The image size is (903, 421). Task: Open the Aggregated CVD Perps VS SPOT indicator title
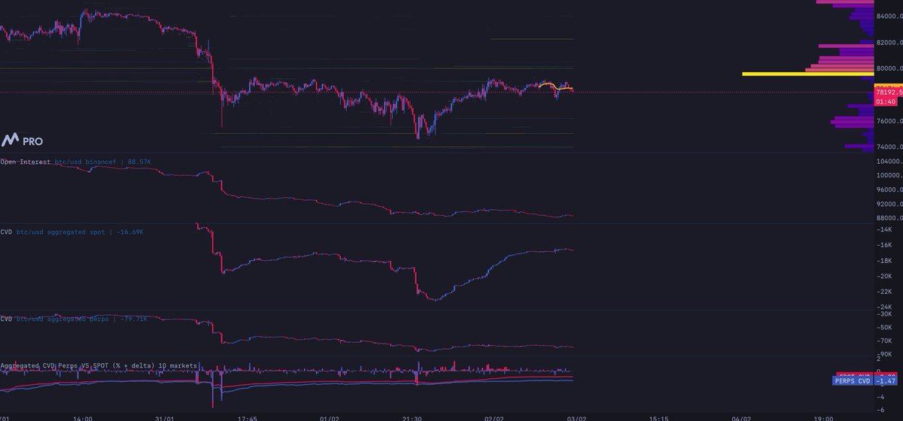99,365
